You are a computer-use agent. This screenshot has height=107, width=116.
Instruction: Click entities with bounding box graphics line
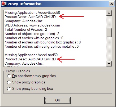(42, 42)
